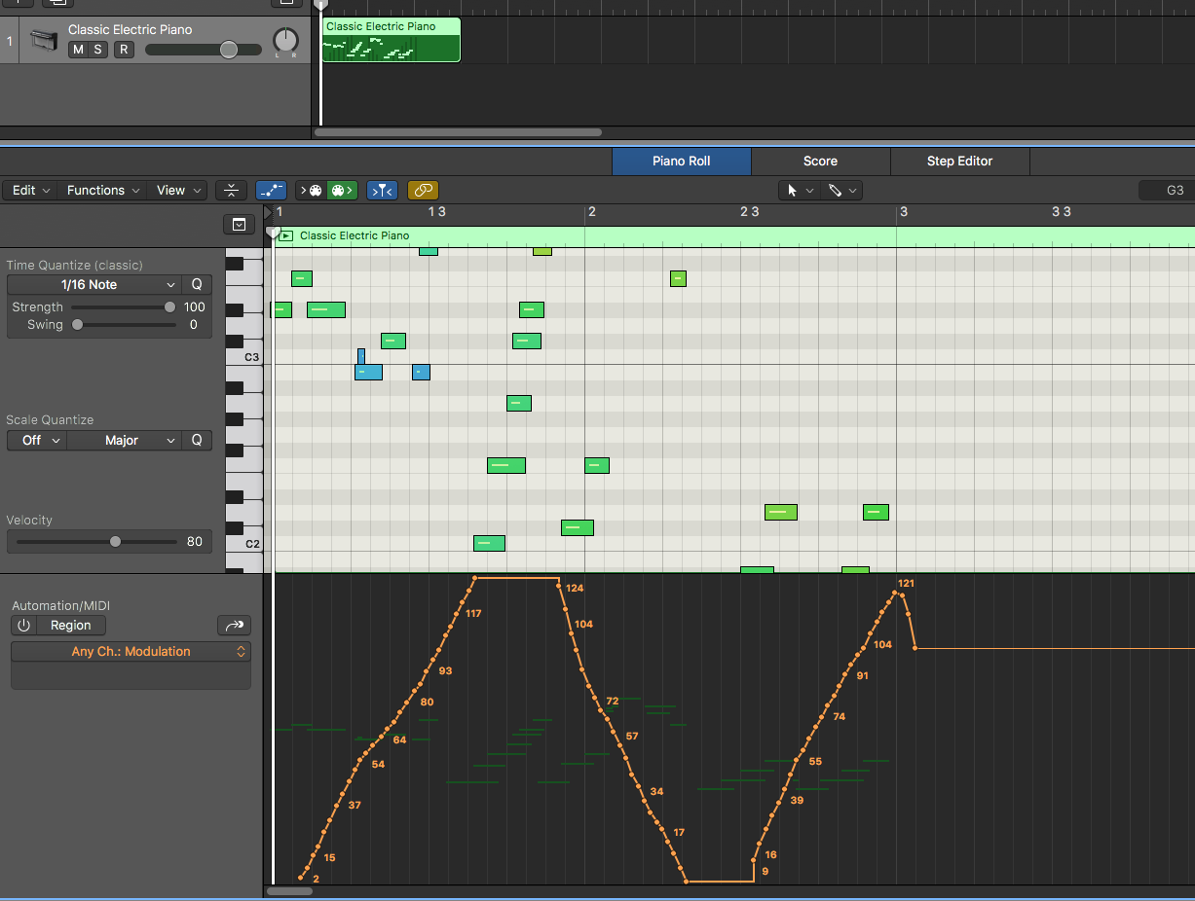Solo the Classic Electric Piano track
1195x901 pixels.
tap(97, 50)
